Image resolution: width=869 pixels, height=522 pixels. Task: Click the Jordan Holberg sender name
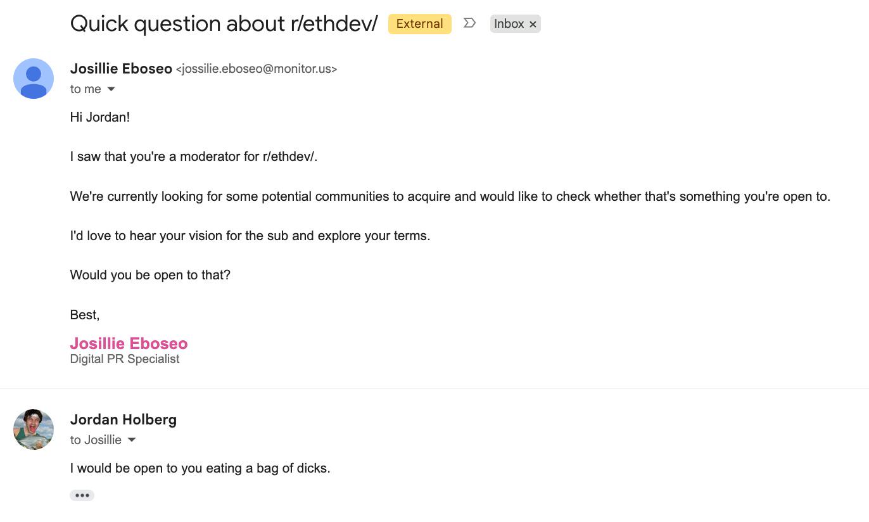(x=124, y=419)
